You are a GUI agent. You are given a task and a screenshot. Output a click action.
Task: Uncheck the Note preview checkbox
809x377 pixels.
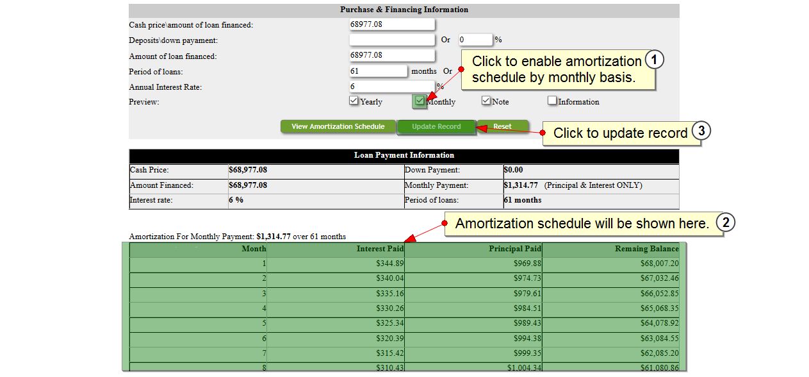click(486, 101)
